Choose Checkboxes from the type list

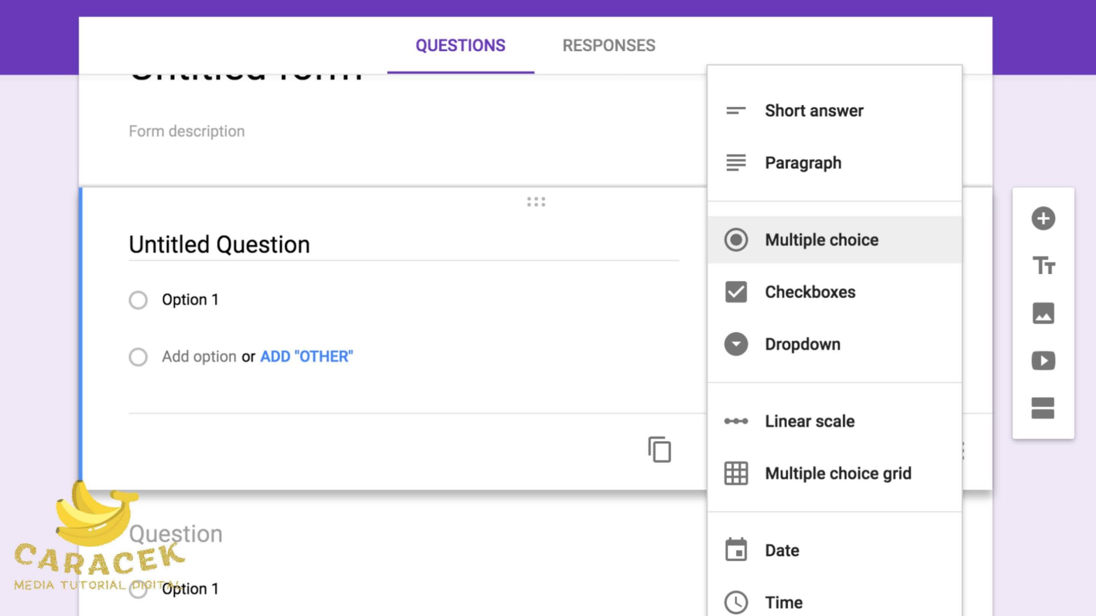(x=810, y=292)
